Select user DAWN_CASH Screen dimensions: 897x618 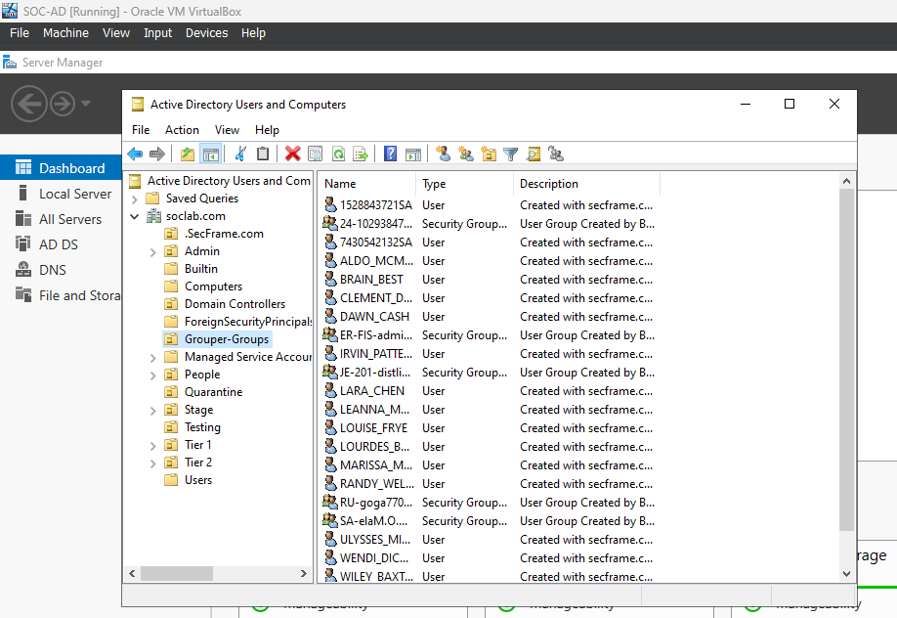click(374, 317)
